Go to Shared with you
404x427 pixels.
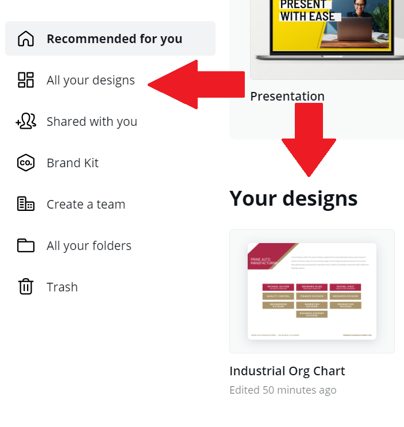click(x=92, y=121)
